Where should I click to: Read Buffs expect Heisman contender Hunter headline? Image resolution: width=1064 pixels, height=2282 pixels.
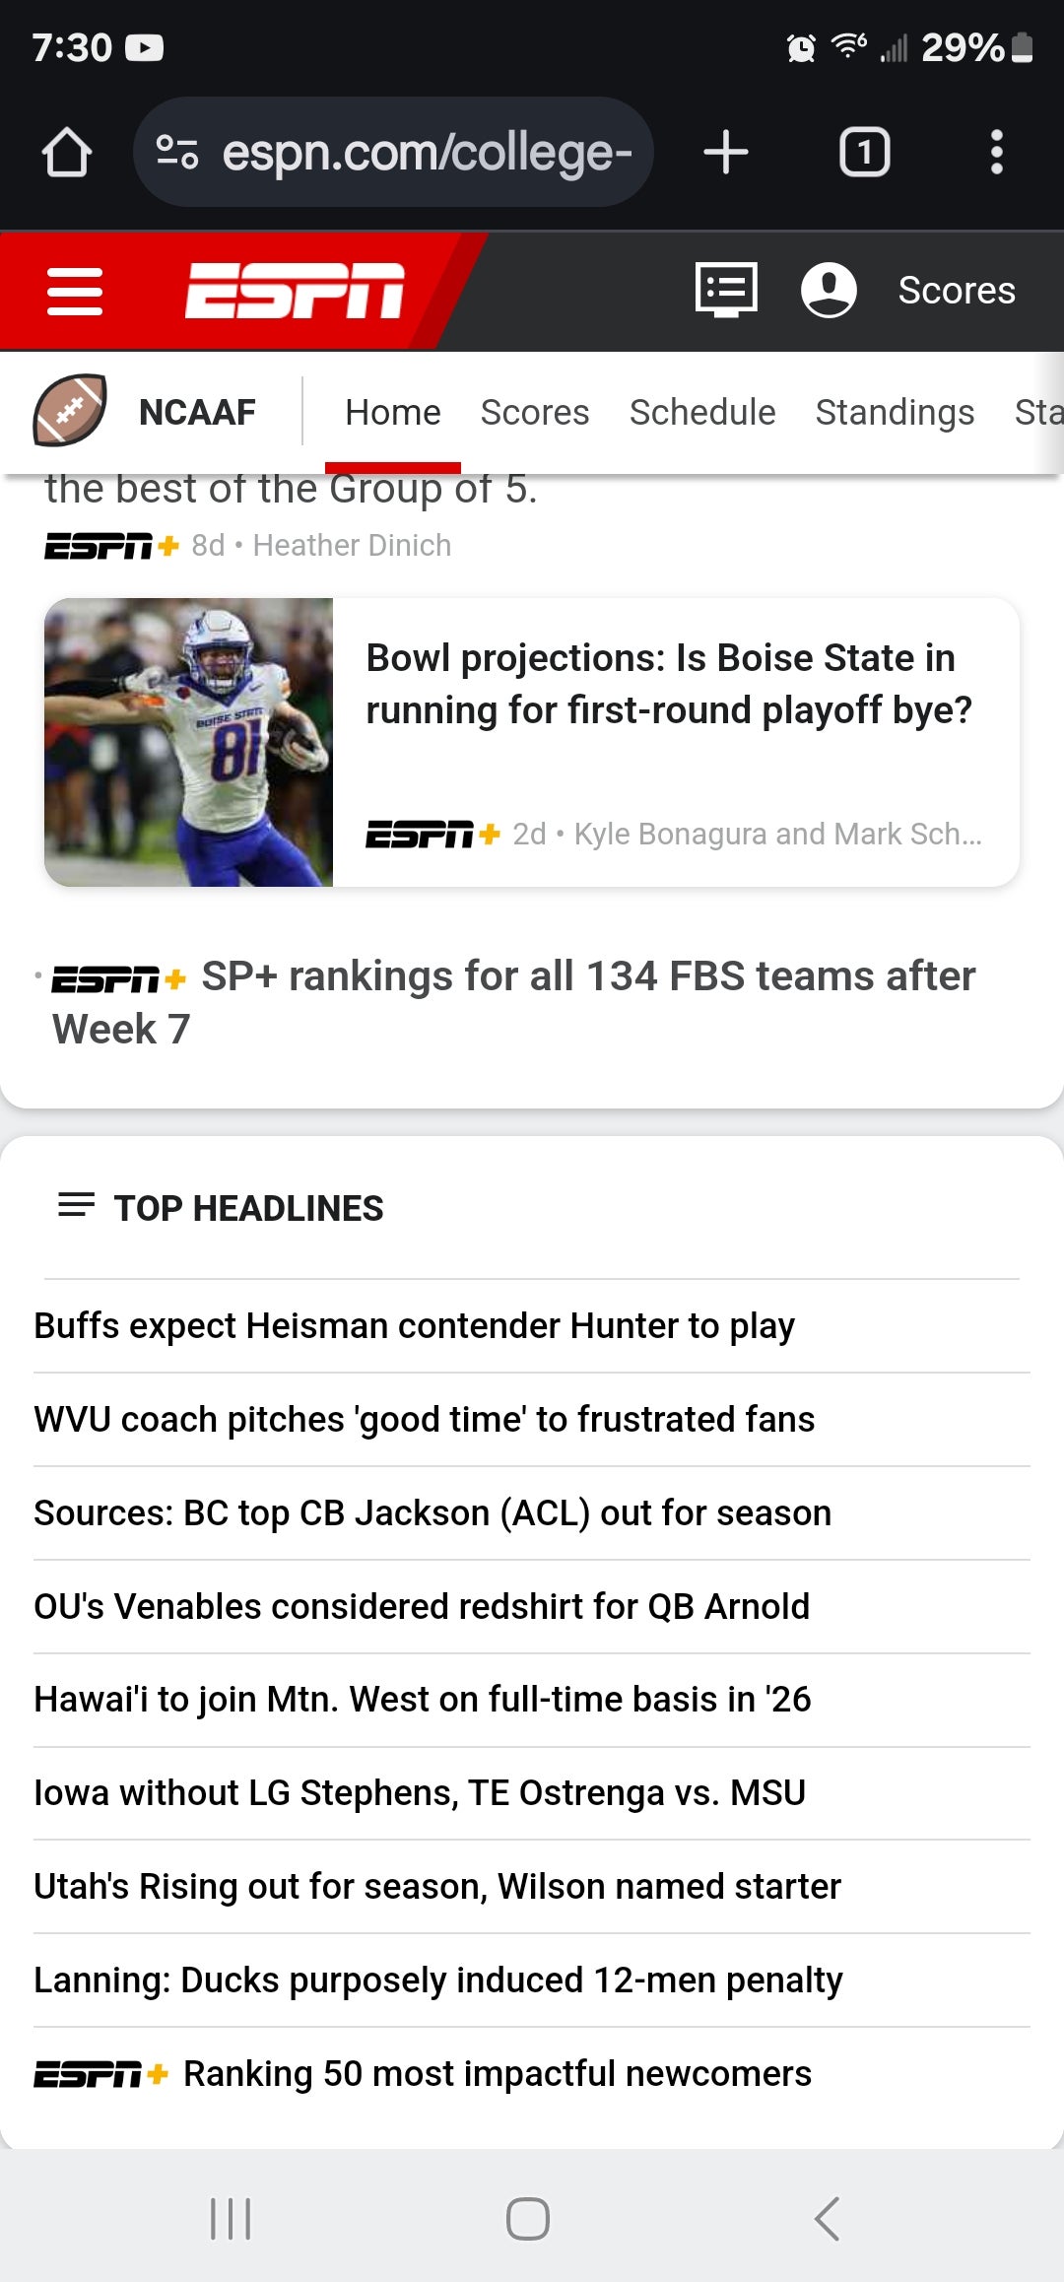tap(414, 1326)
